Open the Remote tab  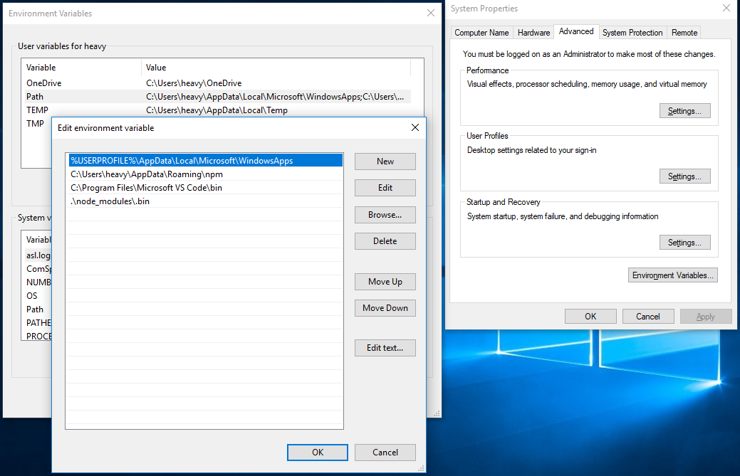684,33
